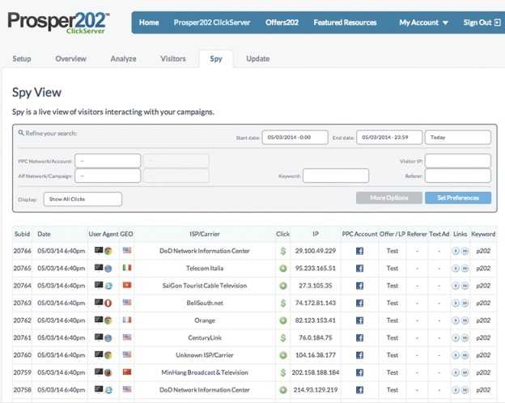The height and width of the screenshot is (403, 505).
Task: Click the Firefox browser icon in row 20759
Action: [108, 373]
